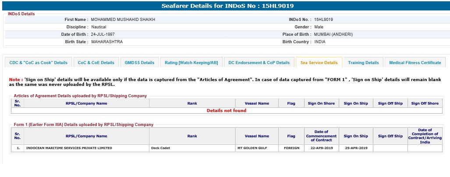Switch to the CoC & CoE Details tab
This screenshot has height=177, width=450.
(96, 63)
